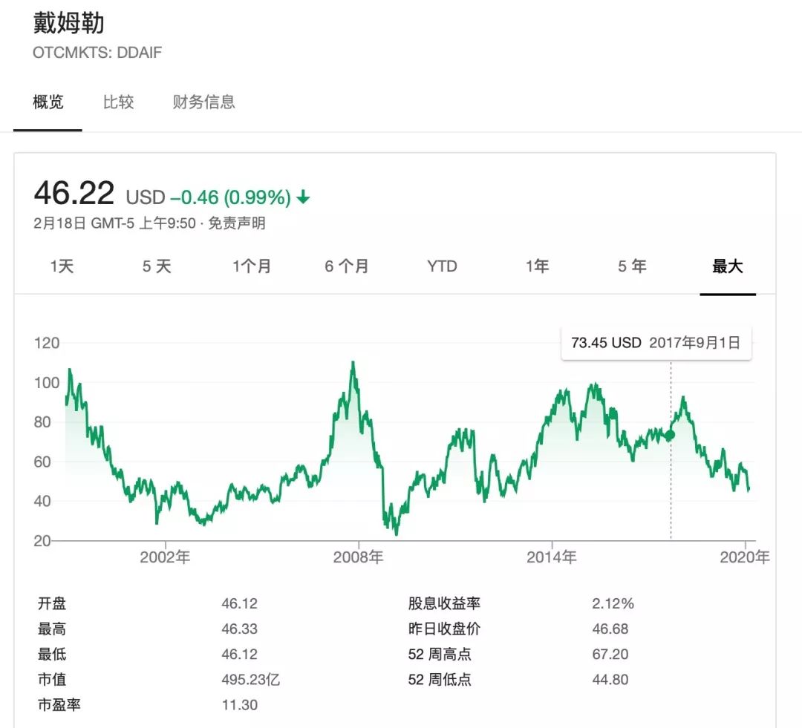Click the green down arrow price indicator
The height and width of the screenshot is (728, 802).
pos(303,197)
